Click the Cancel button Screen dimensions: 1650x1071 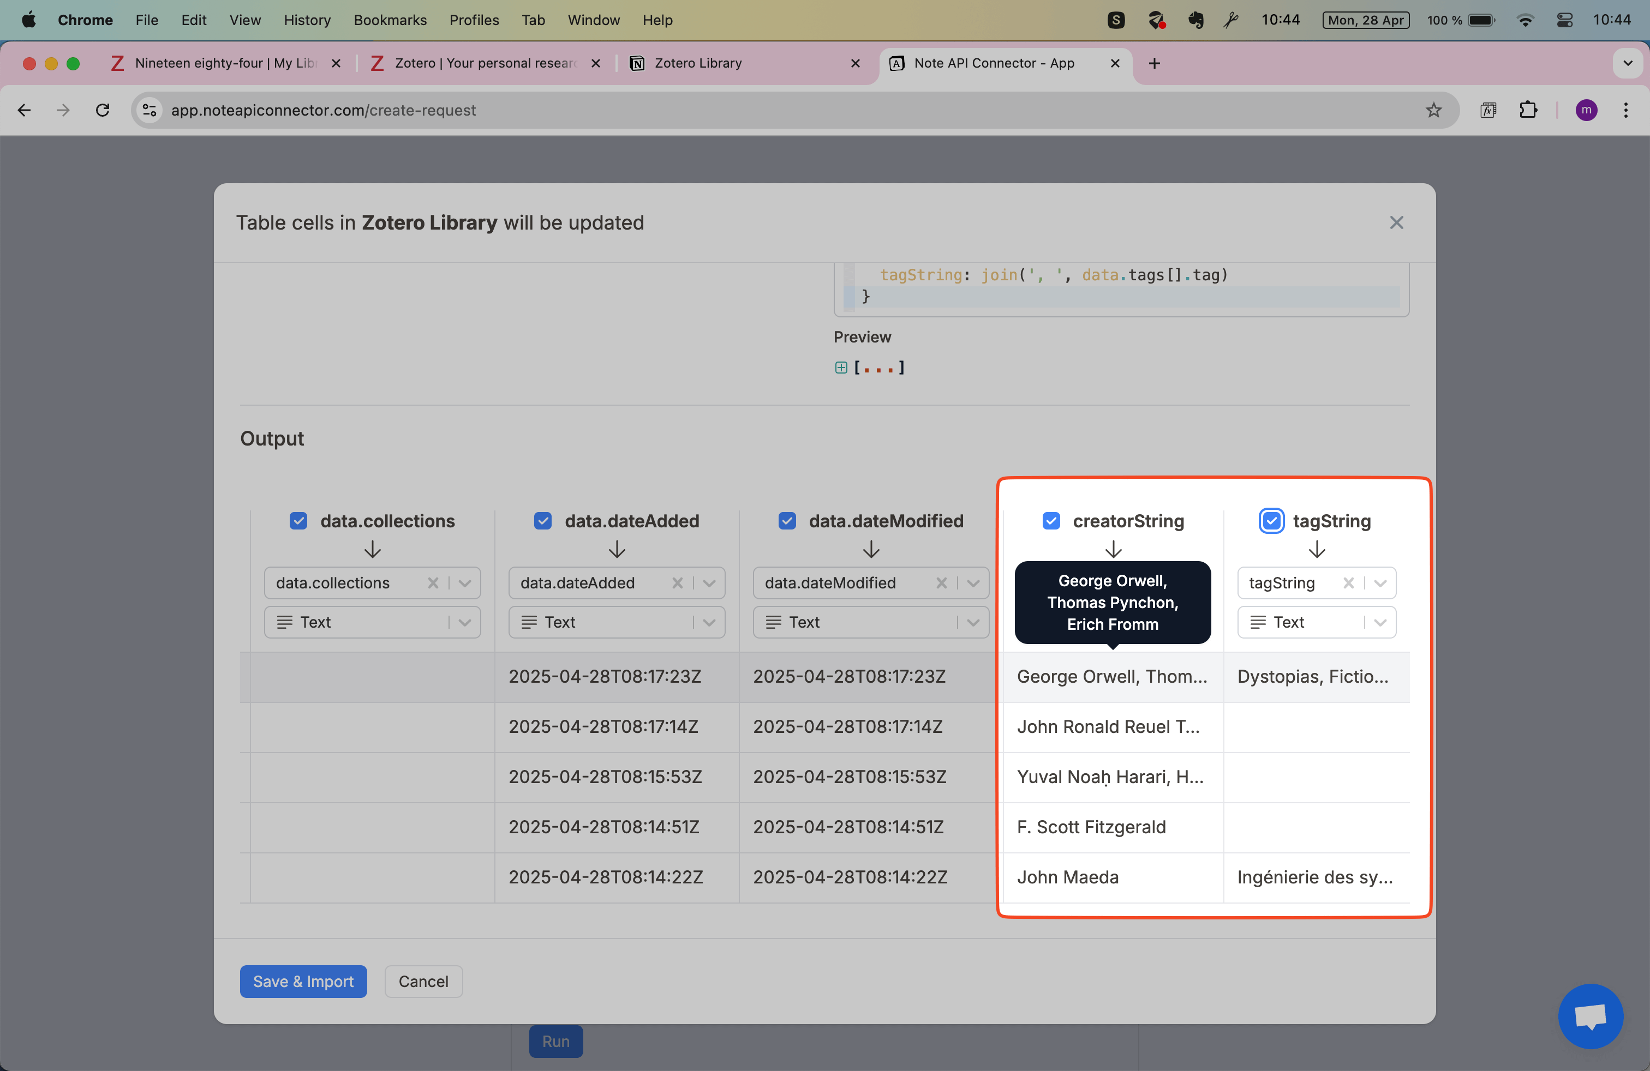[423, 981]
